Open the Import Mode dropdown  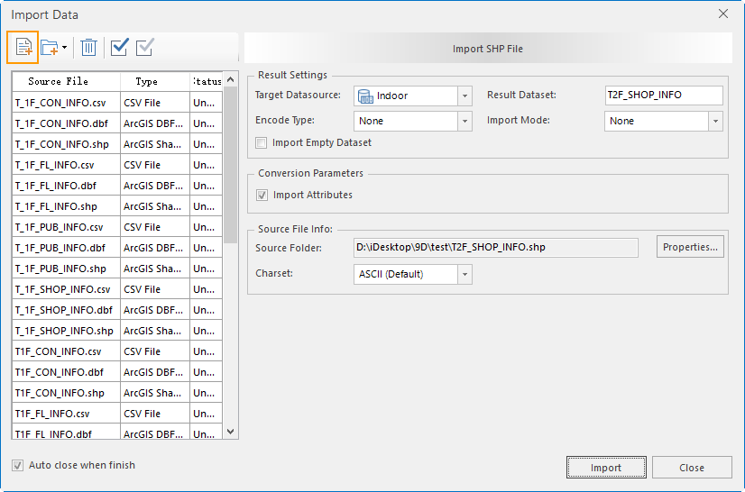tap(715, 121)
